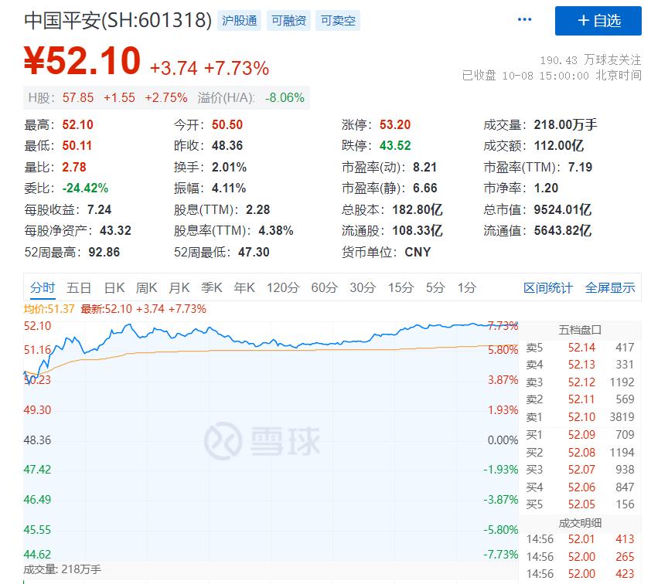Select the 卖3 order row at 52.12

point(580,382)
